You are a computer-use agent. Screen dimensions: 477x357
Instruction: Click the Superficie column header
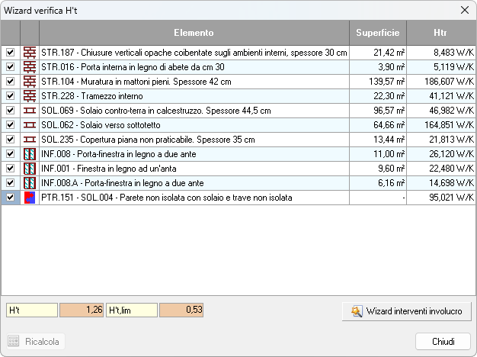[x=377, y=33]
